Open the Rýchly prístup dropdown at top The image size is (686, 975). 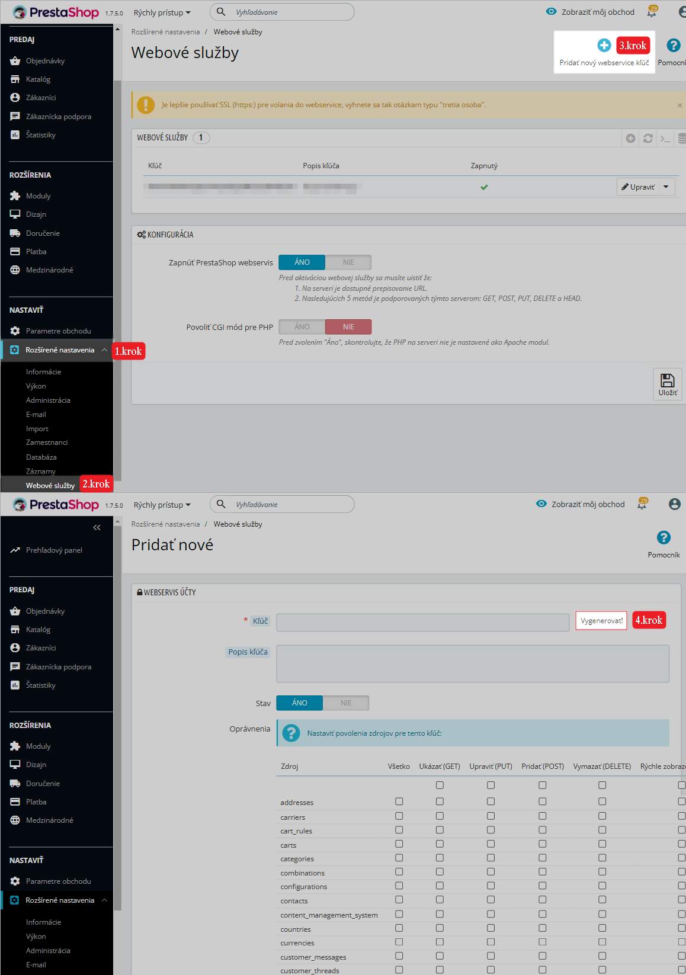tap(162, 12)
